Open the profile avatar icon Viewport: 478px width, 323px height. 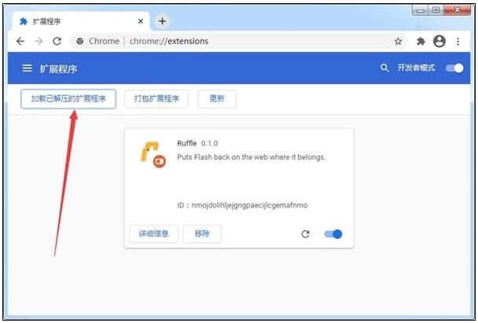coord(439,41)
